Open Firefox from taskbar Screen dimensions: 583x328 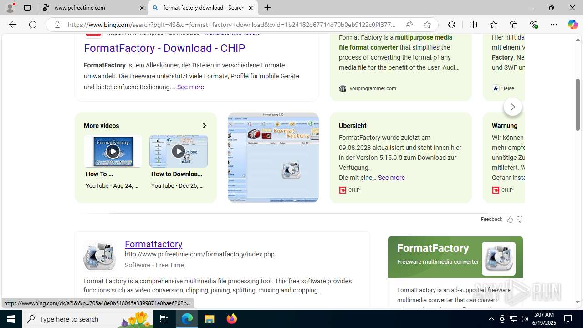click(231, 319)
